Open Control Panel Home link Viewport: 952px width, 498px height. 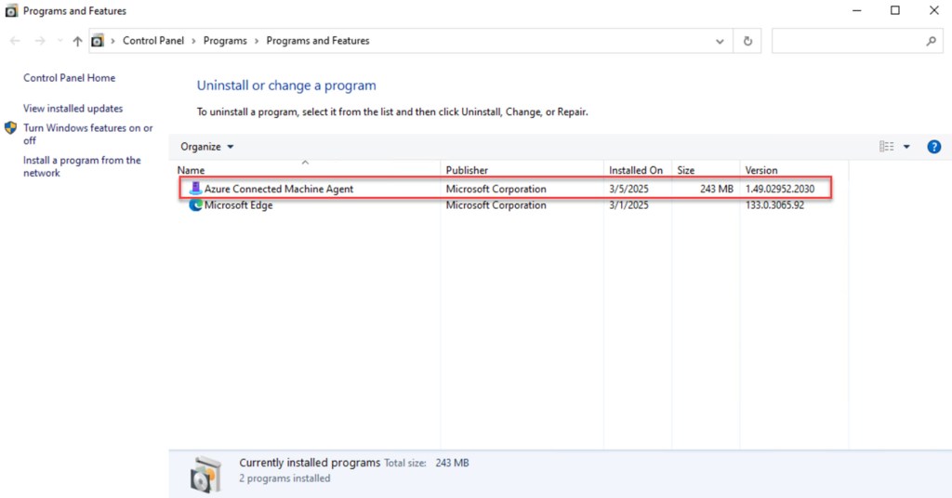[x=70, y=78]
